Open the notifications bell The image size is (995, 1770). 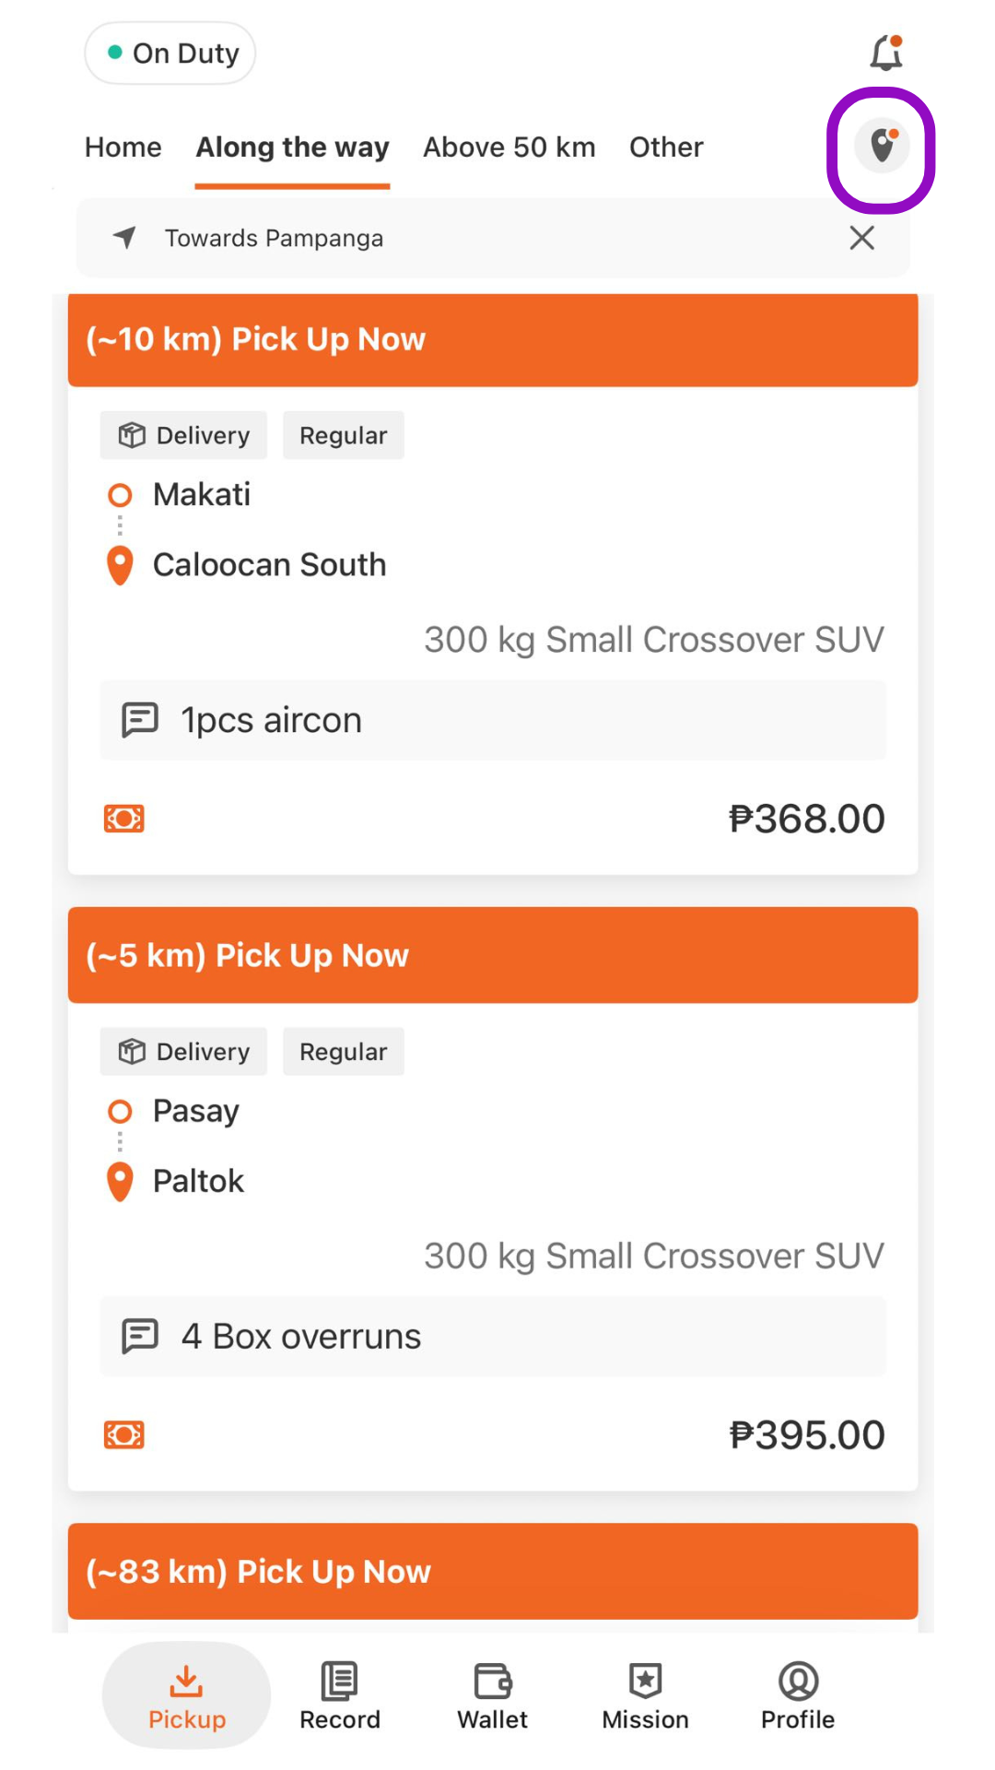point(886,53)
